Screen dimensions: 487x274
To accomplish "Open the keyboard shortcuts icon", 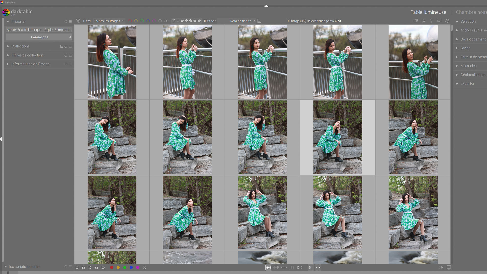I will tap(439, 21).
